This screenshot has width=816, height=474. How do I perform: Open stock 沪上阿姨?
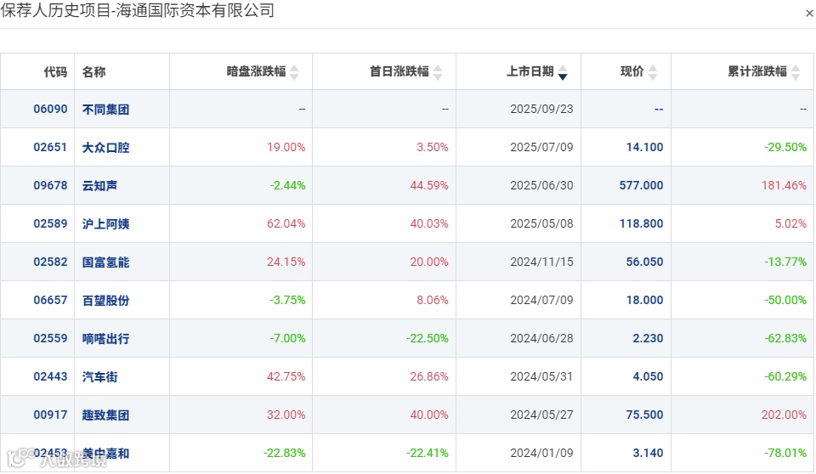point(105,223)
